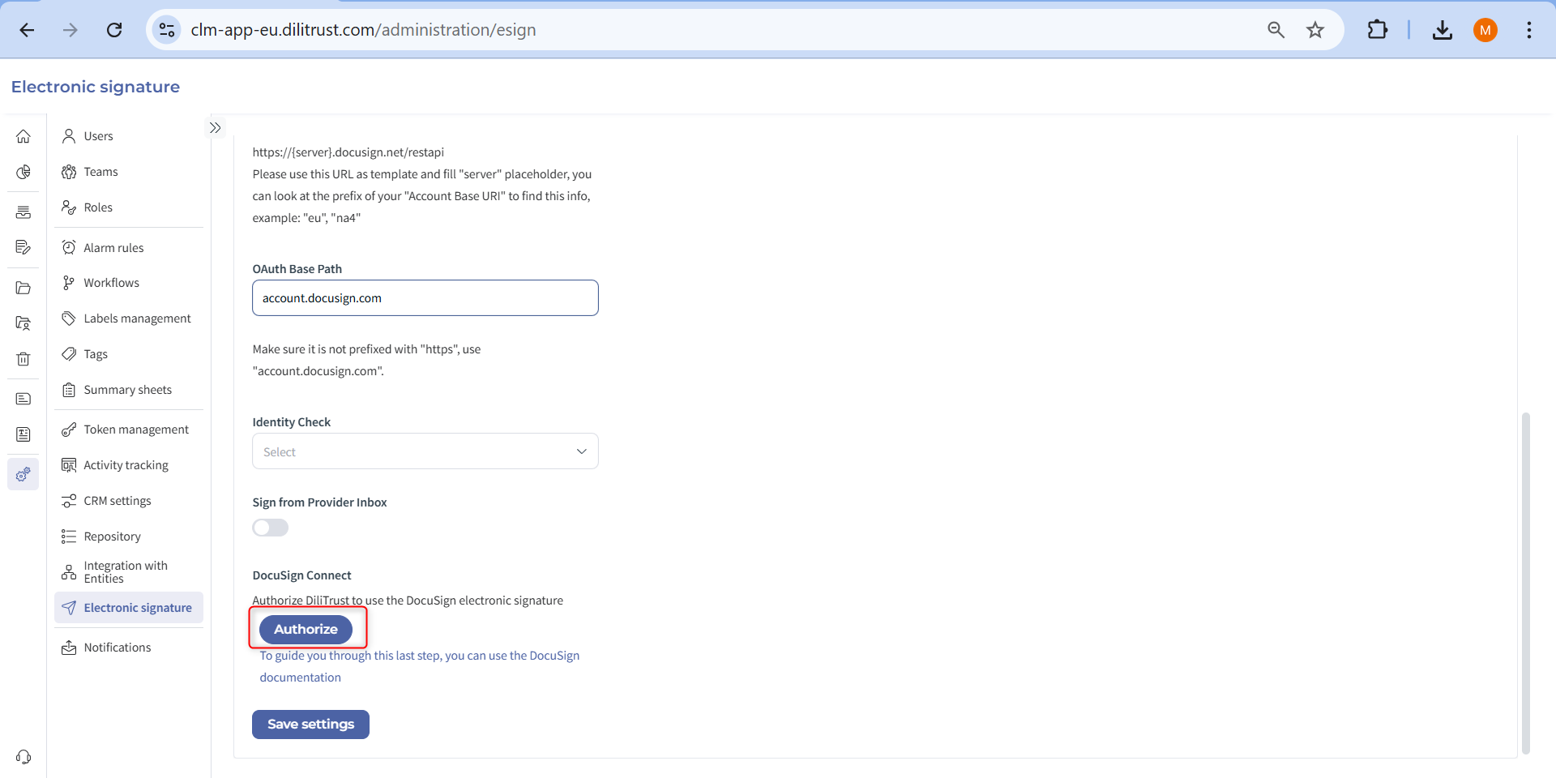Viewport: 1556px width, 778px height.
Task: Click the Token management key icon
Action: tap(69, 430)
